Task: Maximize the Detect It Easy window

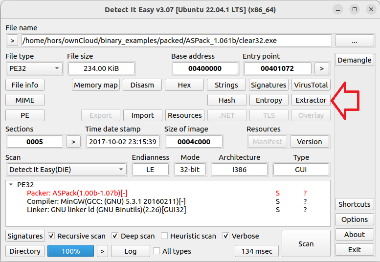Action: tap(354, 9)
